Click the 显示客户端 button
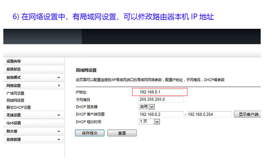This screenshot has width=265, height=167. point(247,114)
